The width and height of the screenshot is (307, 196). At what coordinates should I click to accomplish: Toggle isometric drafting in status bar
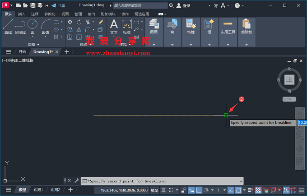pos(219,190)
